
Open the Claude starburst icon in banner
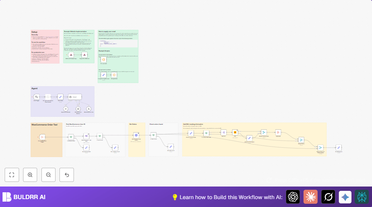point(311,197)
